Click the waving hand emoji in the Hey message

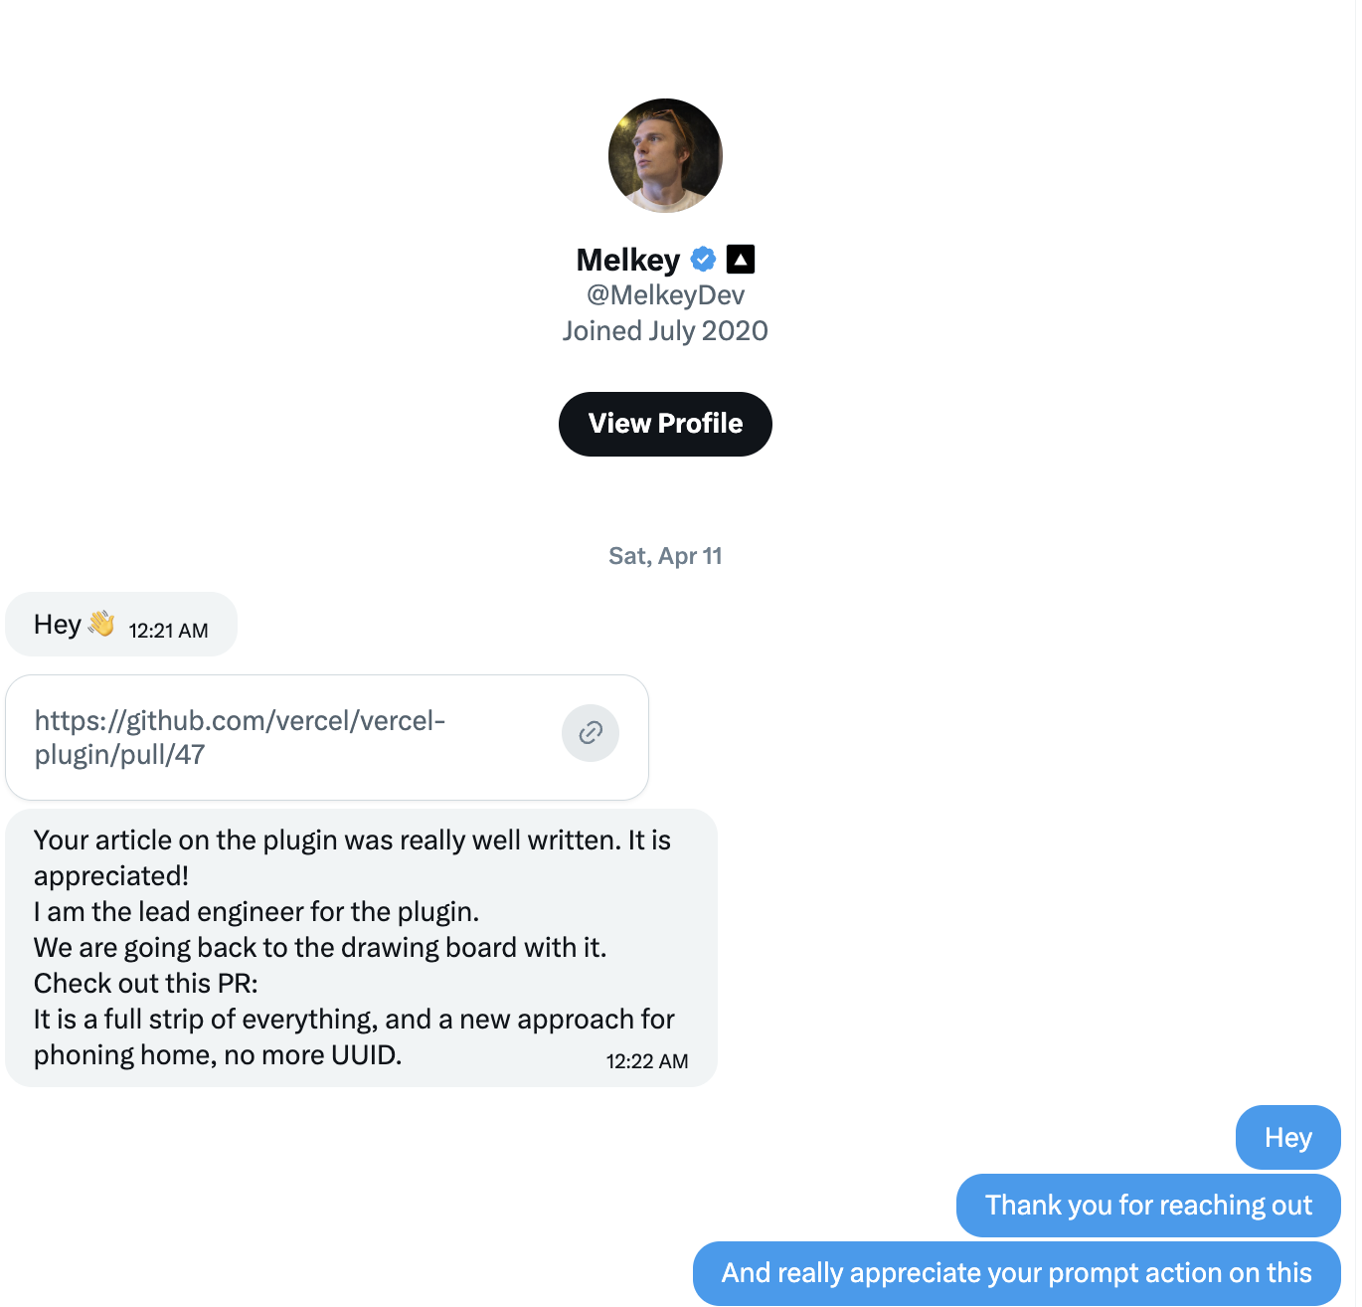99,624
